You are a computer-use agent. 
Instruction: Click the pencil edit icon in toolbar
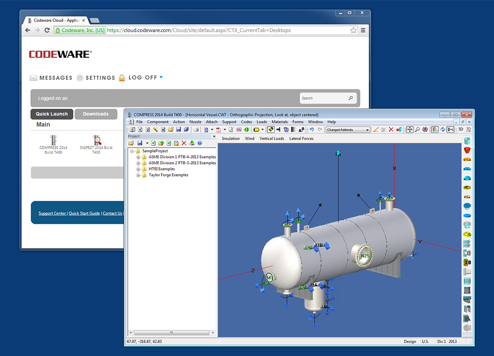376,129
